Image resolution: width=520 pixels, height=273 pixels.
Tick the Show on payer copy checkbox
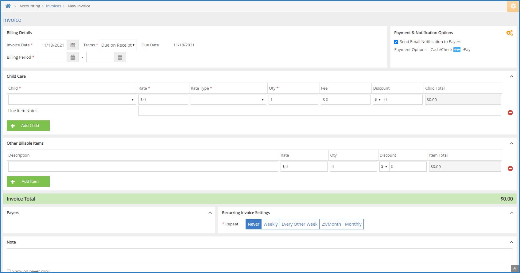coord(9,271)
